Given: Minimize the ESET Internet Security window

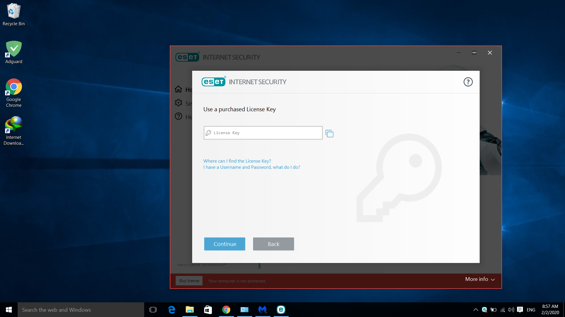Looking at the screenshot, I should pyautogui.click(x=458, y=53).
